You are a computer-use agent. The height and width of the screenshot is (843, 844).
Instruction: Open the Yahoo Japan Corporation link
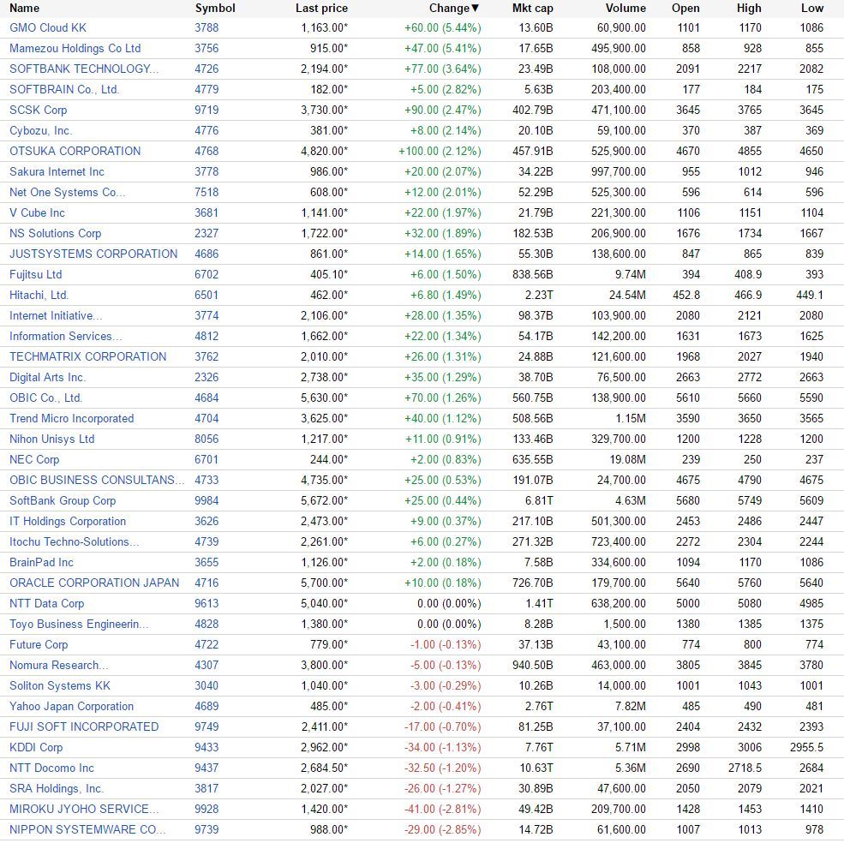tap(72, 706)
